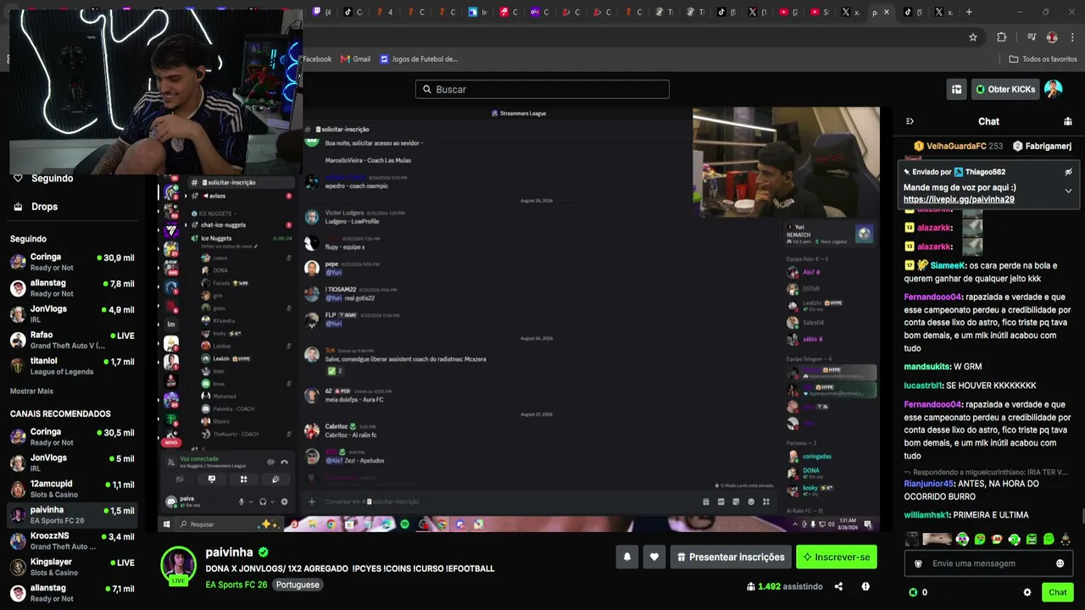Click username Rianjunior45 in chat
1085x610 pixels.
[929, 484]
